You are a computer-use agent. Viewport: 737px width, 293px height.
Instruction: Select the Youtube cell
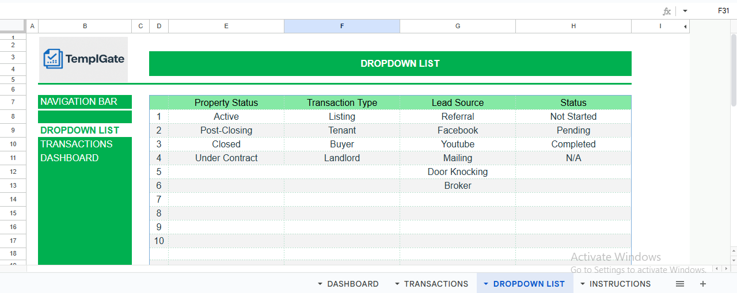tap(458, 144)
